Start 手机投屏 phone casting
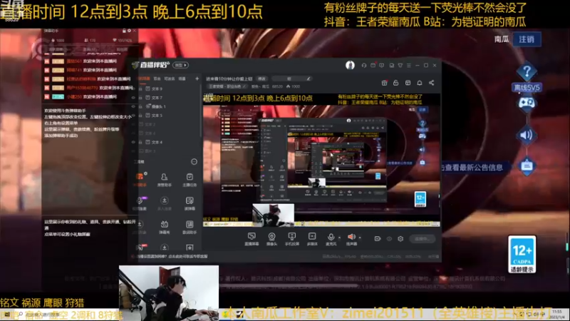The width and height of the screenshot is (570, 321). click(x=292, y=239)
